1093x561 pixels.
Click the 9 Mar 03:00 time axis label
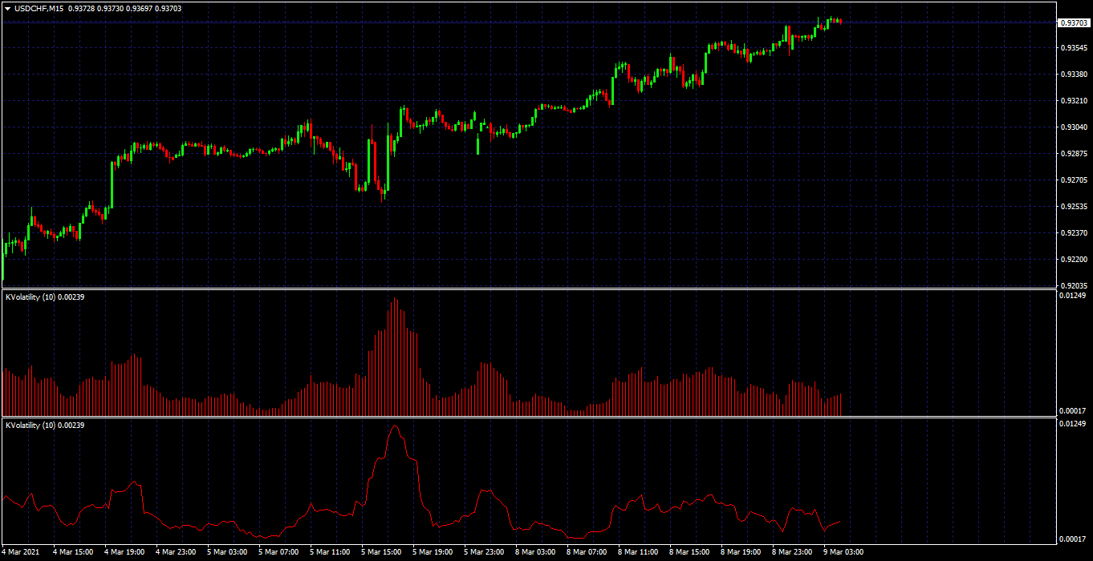click(843, 552)
